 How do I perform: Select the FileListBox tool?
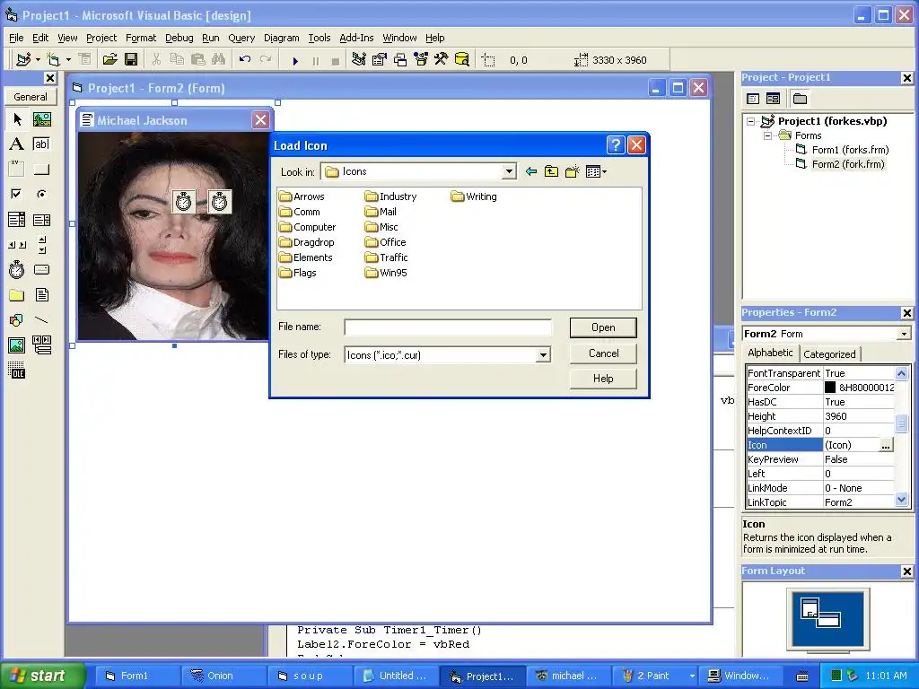tap(41, 294)
